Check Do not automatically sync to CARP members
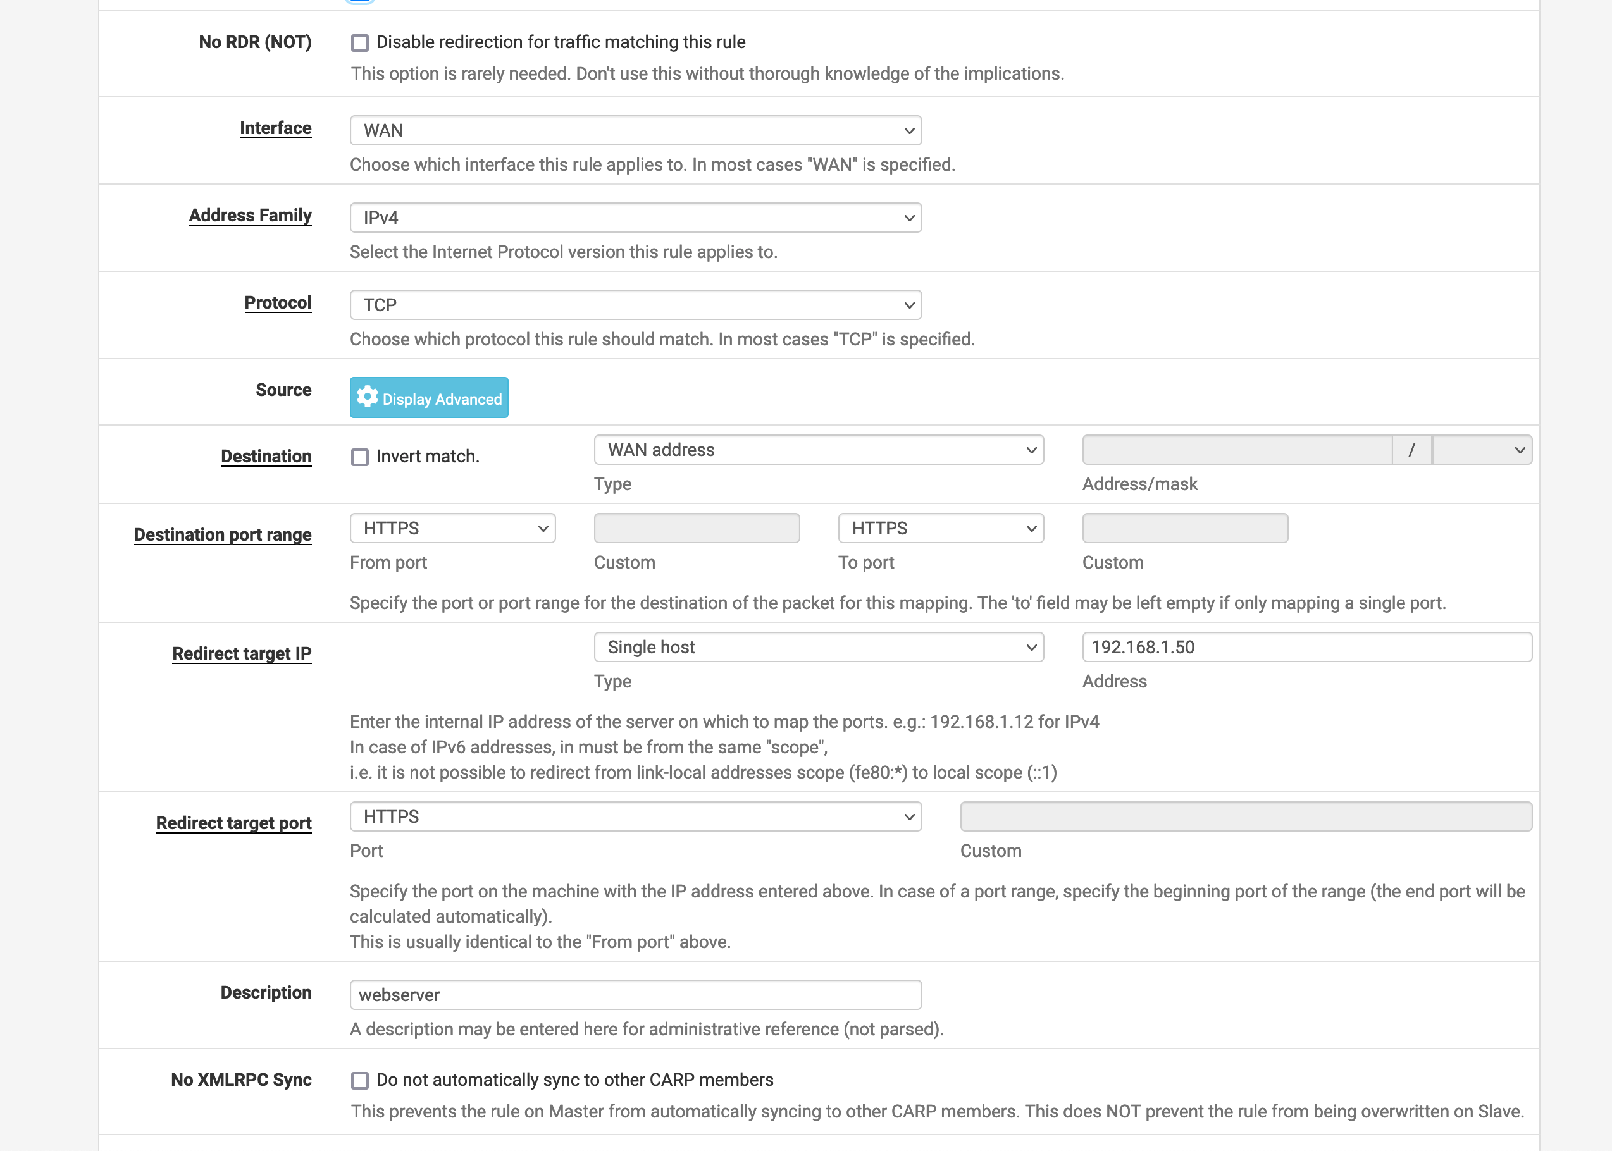 point(360,1080)
